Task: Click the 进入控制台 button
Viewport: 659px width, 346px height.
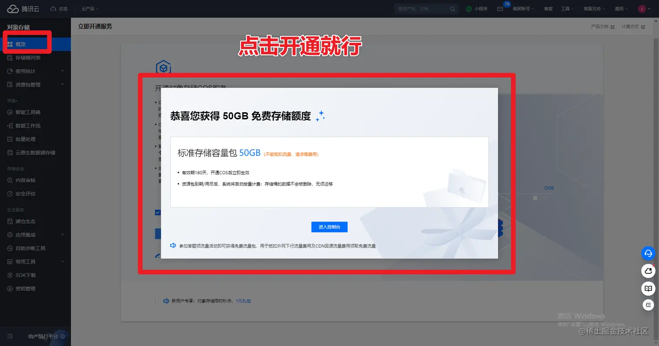Action: point(329,227)
